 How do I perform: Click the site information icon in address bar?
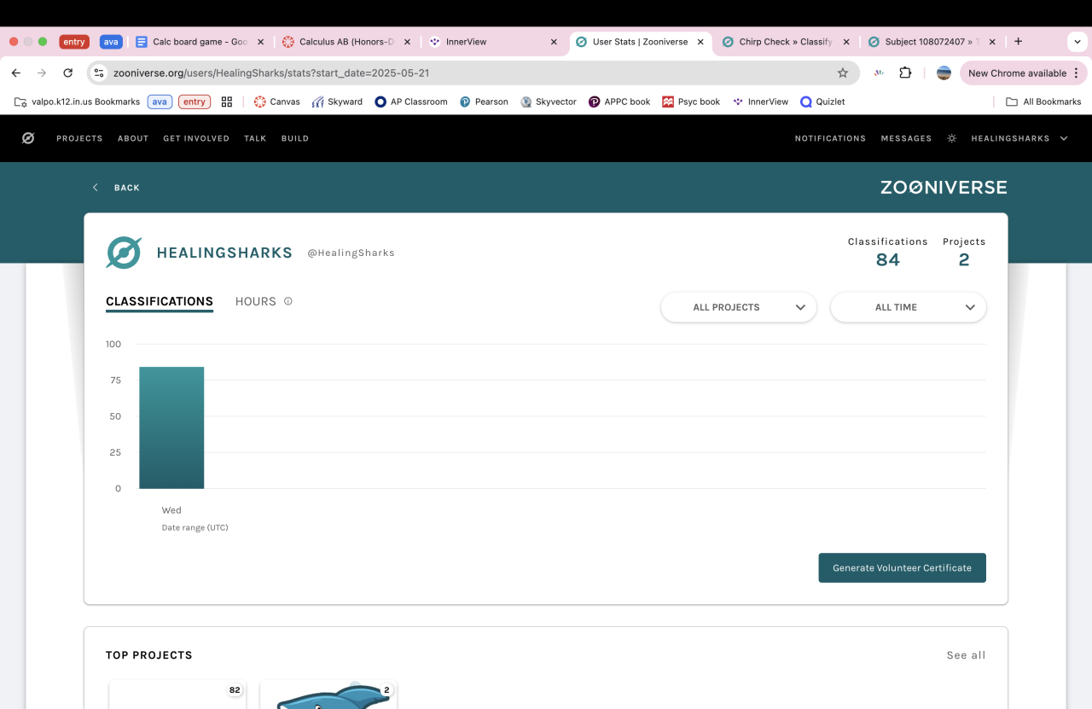[99, 73]
